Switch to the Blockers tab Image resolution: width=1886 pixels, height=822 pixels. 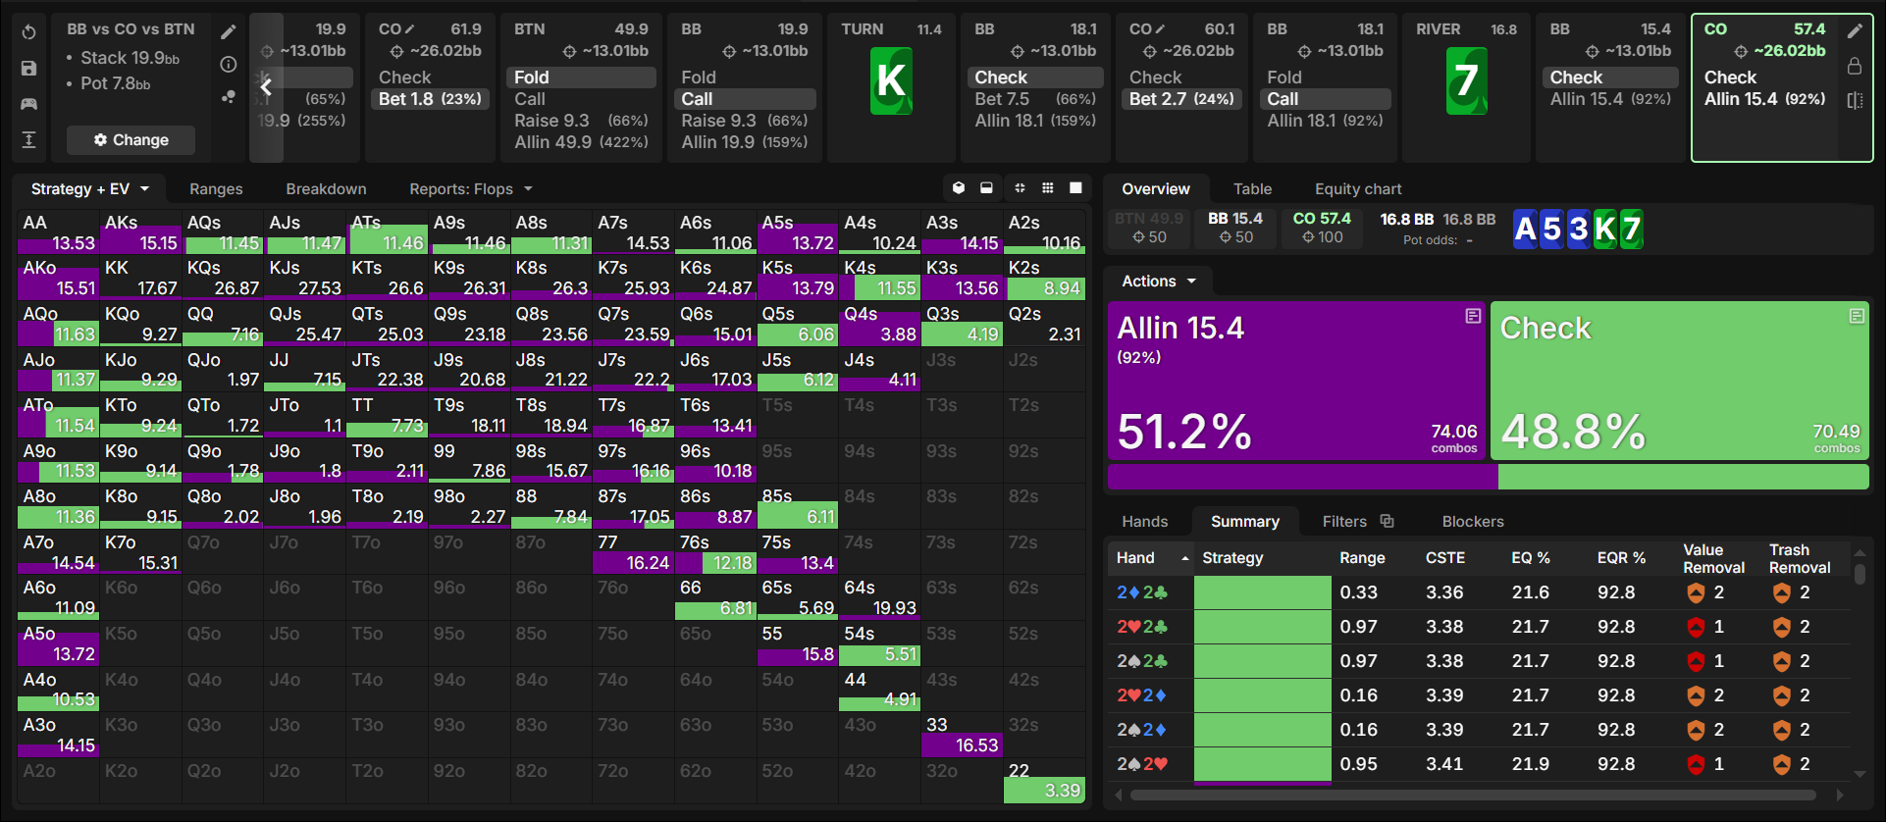pyautogui.click(x=1473, y=521)
